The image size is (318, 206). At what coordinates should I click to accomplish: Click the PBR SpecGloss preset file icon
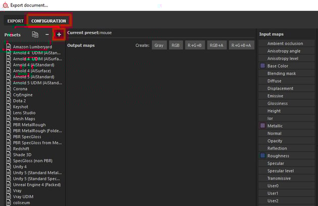click(9, 137)
